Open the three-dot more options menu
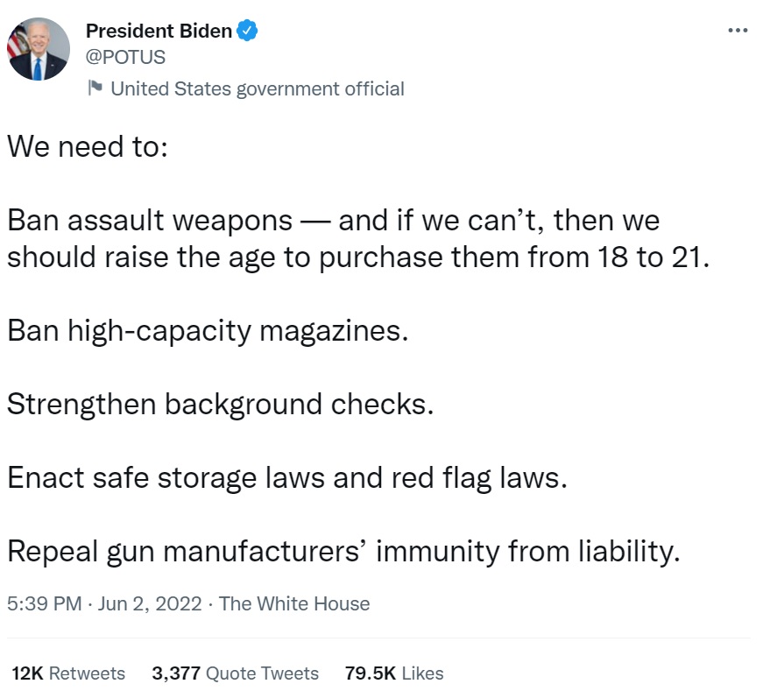 [738, 31]
